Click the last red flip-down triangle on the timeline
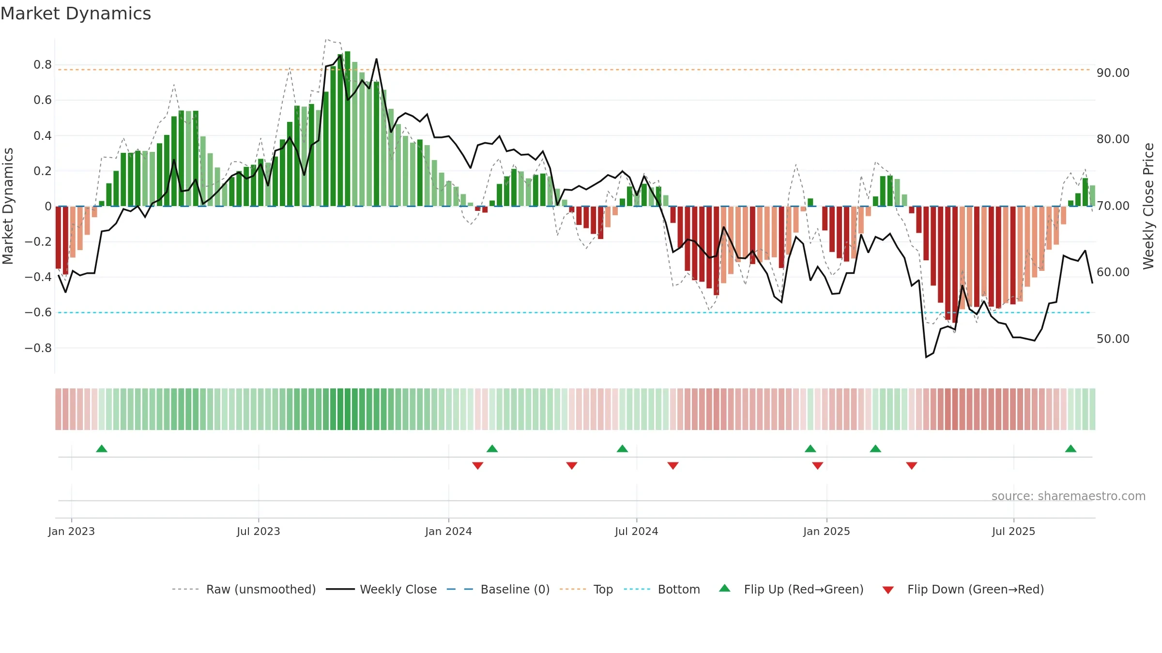 coord(912,465)
